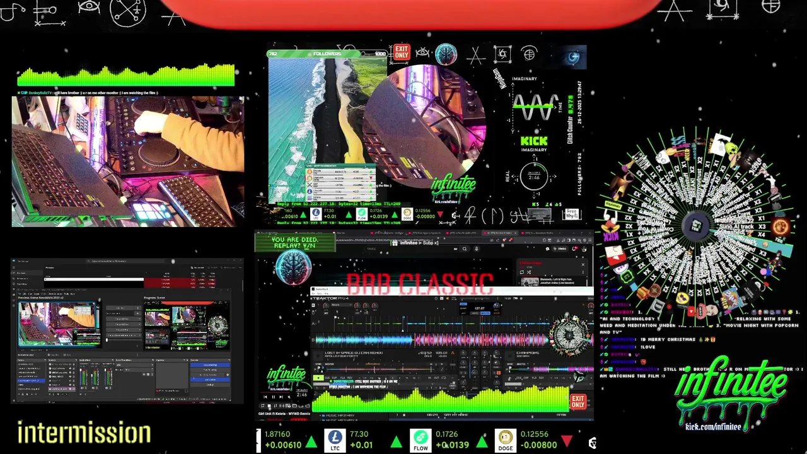Screen dimensions: 807x454
Task: Select the highlighted scene in the OBS Scenes list
Action: pos(31,381)
